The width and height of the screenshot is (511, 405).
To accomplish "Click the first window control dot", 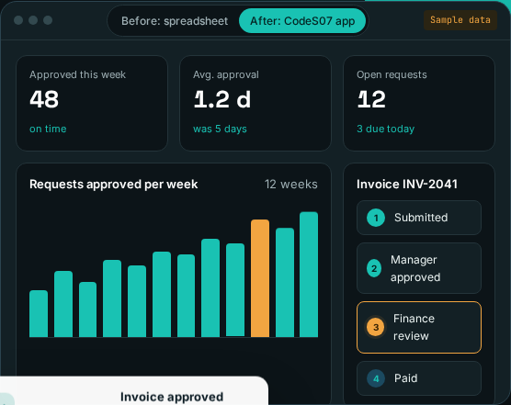I will click(18, 20).
